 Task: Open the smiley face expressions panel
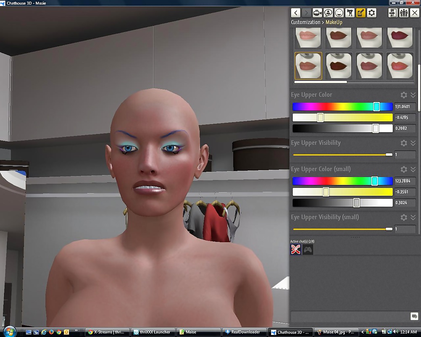click(339, 13)
